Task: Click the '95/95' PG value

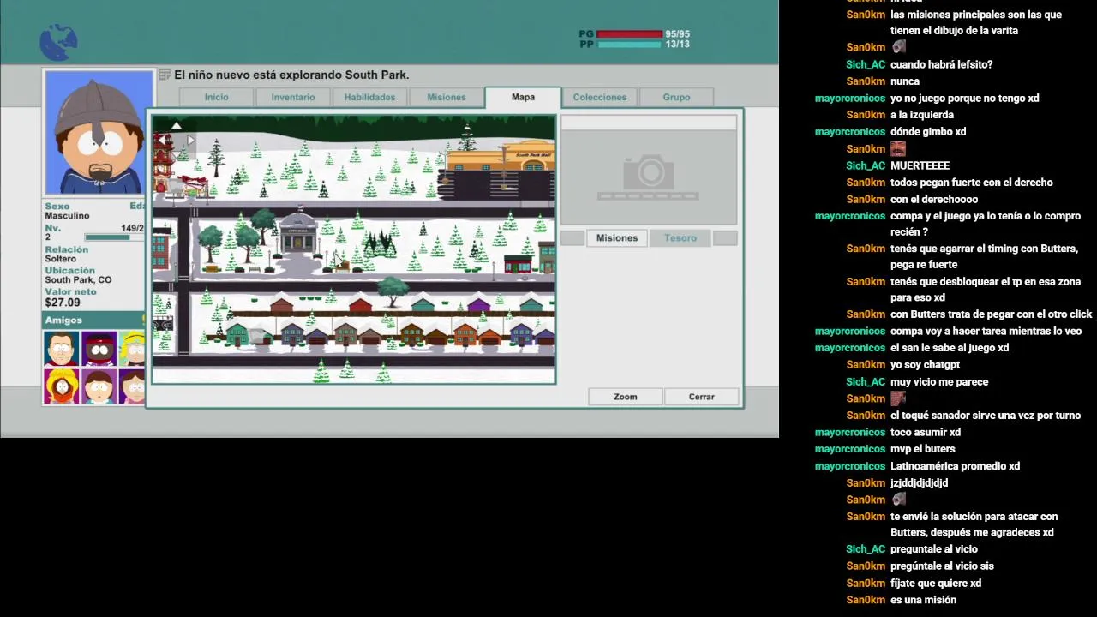Action: click(x=677, y=34)
